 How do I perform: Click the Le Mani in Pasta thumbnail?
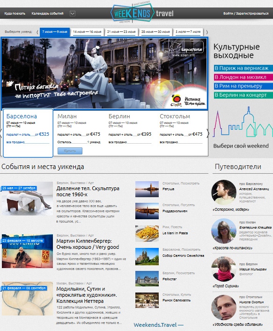coord(147,233)
